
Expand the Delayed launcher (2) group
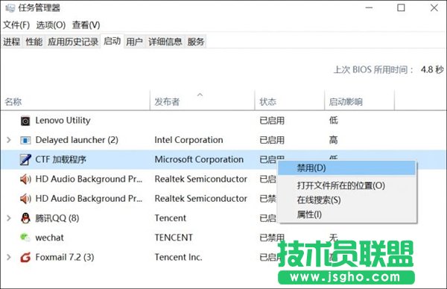9,140
